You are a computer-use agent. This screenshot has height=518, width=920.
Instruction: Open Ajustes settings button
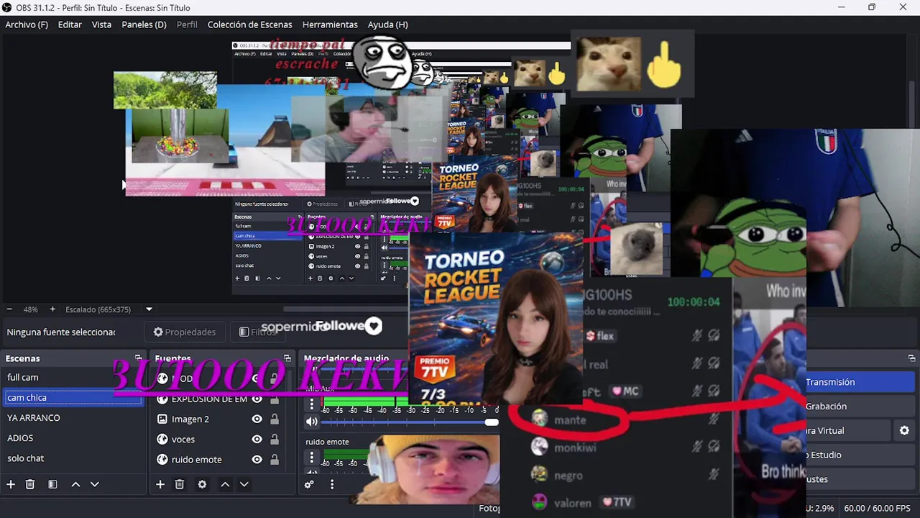pyautogui.click(x=860, y=479)
